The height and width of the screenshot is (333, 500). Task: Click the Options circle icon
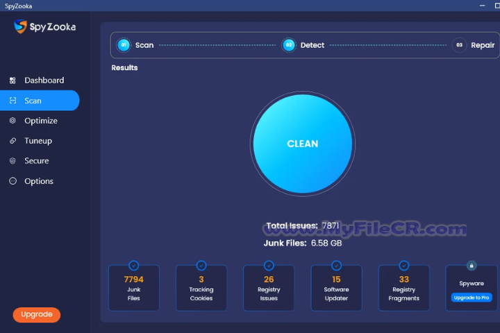(x=12, y=181)
